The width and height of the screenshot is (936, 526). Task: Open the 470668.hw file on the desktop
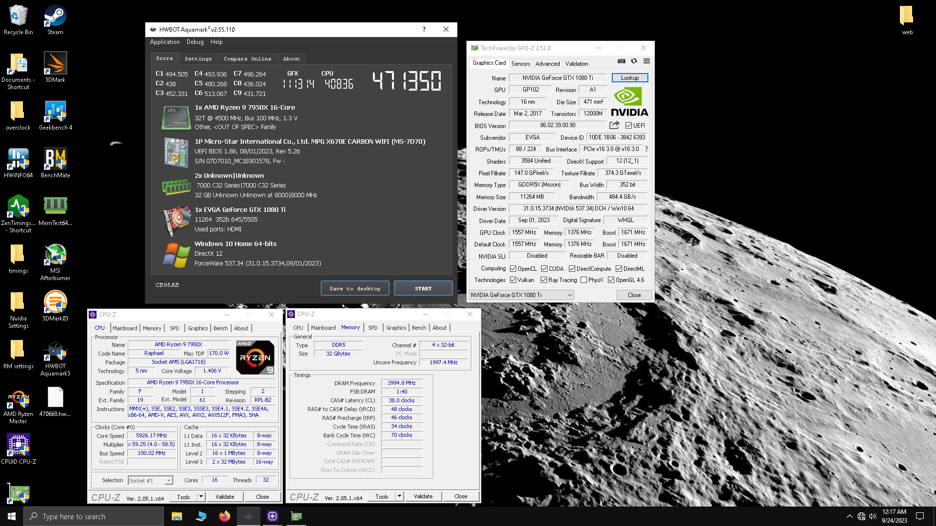[55, 401]
